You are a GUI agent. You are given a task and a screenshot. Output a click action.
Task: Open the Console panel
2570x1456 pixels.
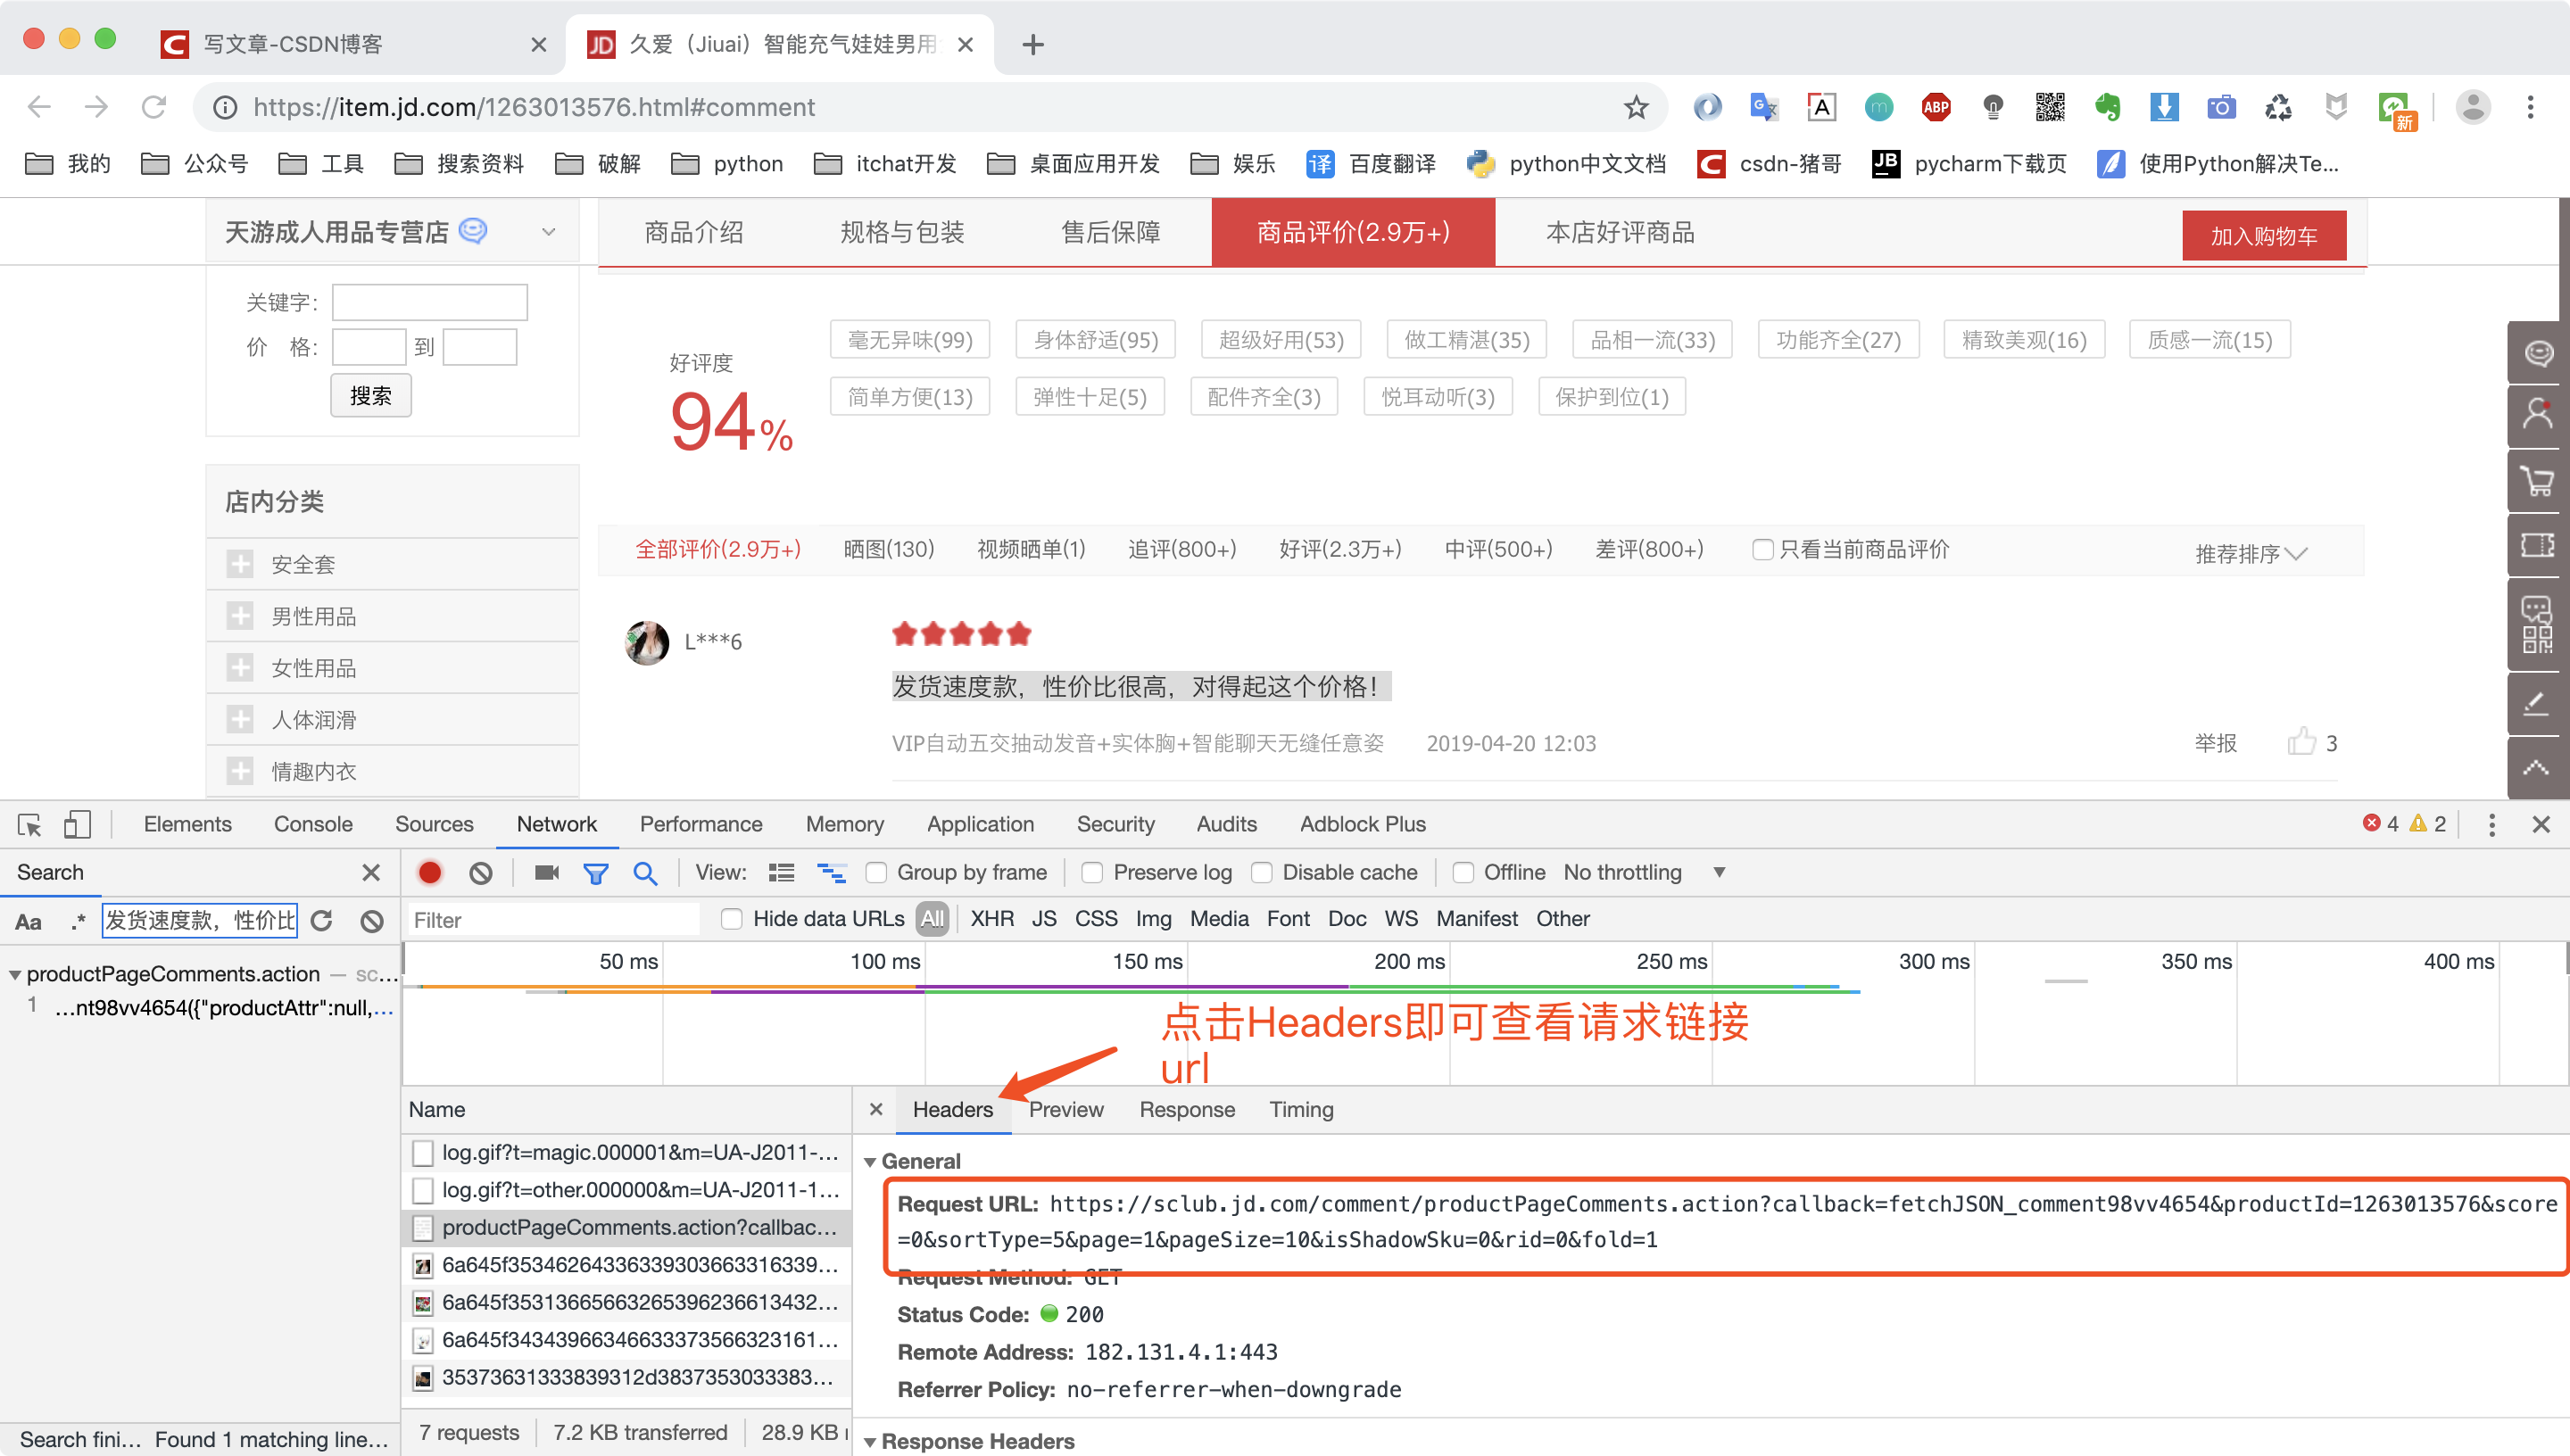(x=313, y=824)
